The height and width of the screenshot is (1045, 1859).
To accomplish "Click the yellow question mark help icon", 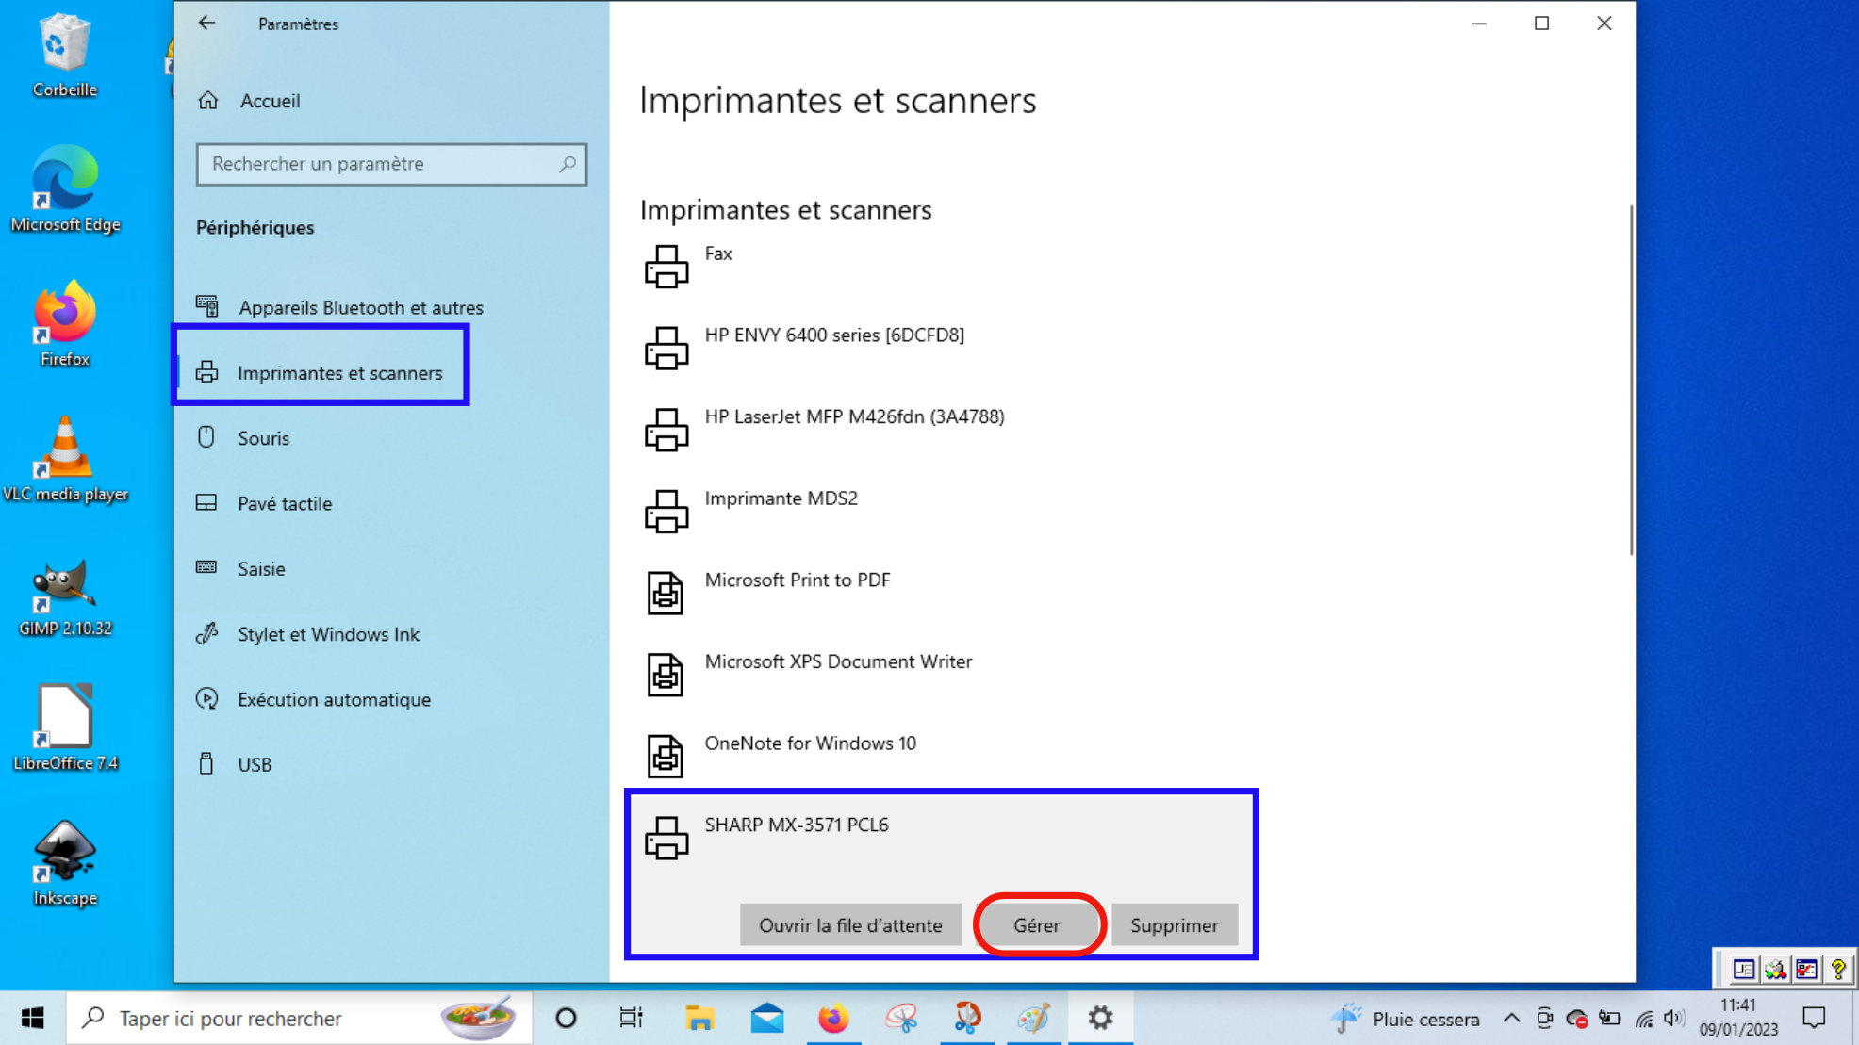I will (x=1838, y=969).
